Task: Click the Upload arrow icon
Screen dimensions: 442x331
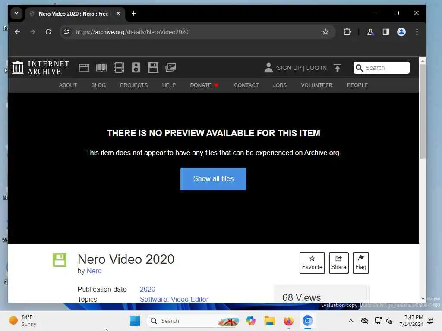Action: pyautogui.click(x=338, y=68)
